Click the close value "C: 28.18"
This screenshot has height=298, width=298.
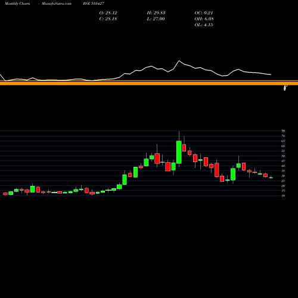click(108, 19)
